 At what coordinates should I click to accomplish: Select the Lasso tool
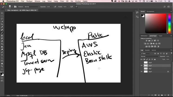(x=2, y=19)
